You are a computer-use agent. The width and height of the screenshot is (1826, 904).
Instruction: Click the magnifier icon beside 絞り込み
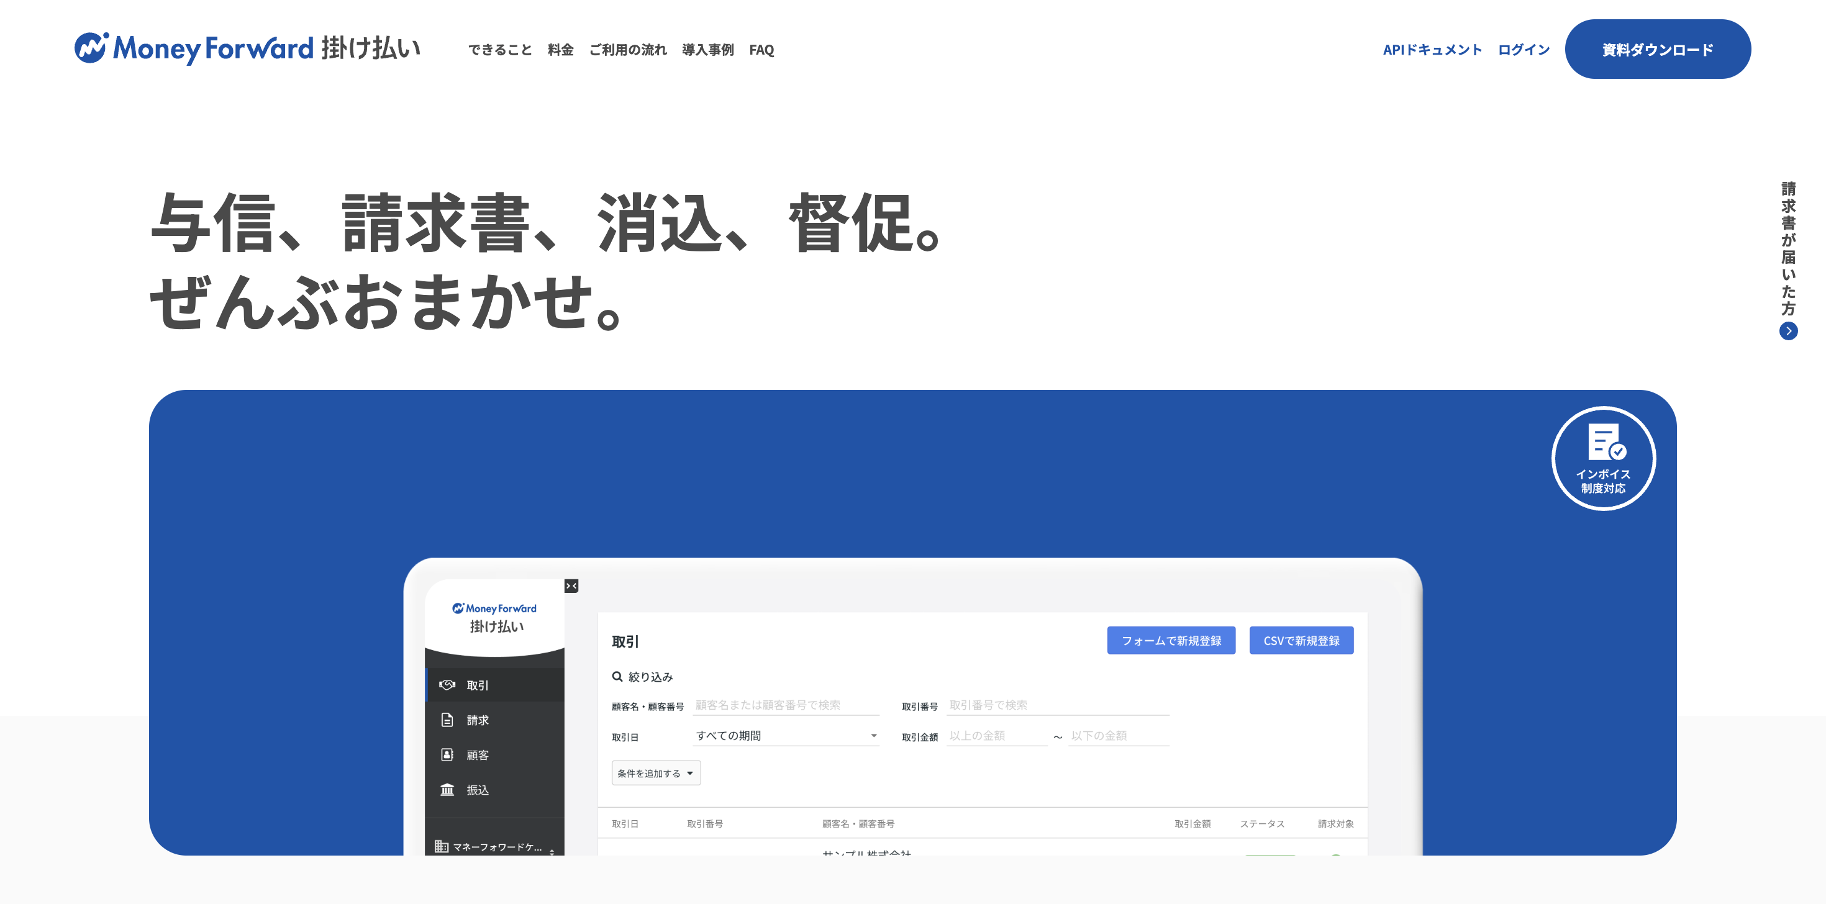617,677
